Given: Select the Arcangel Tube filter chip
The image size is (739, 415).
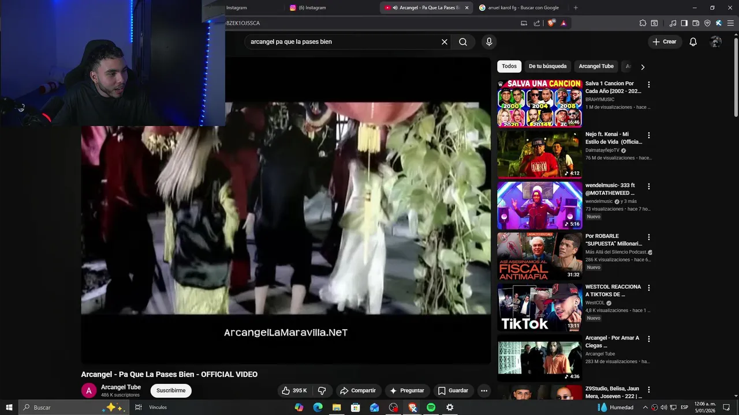Looking at the screenshot, I should [x=596, y=66].
